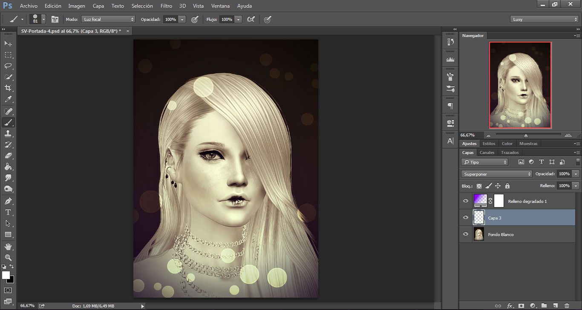Select the Brush tool in toolbox
The width and height of the screenshot is (582, 310).
8,122
